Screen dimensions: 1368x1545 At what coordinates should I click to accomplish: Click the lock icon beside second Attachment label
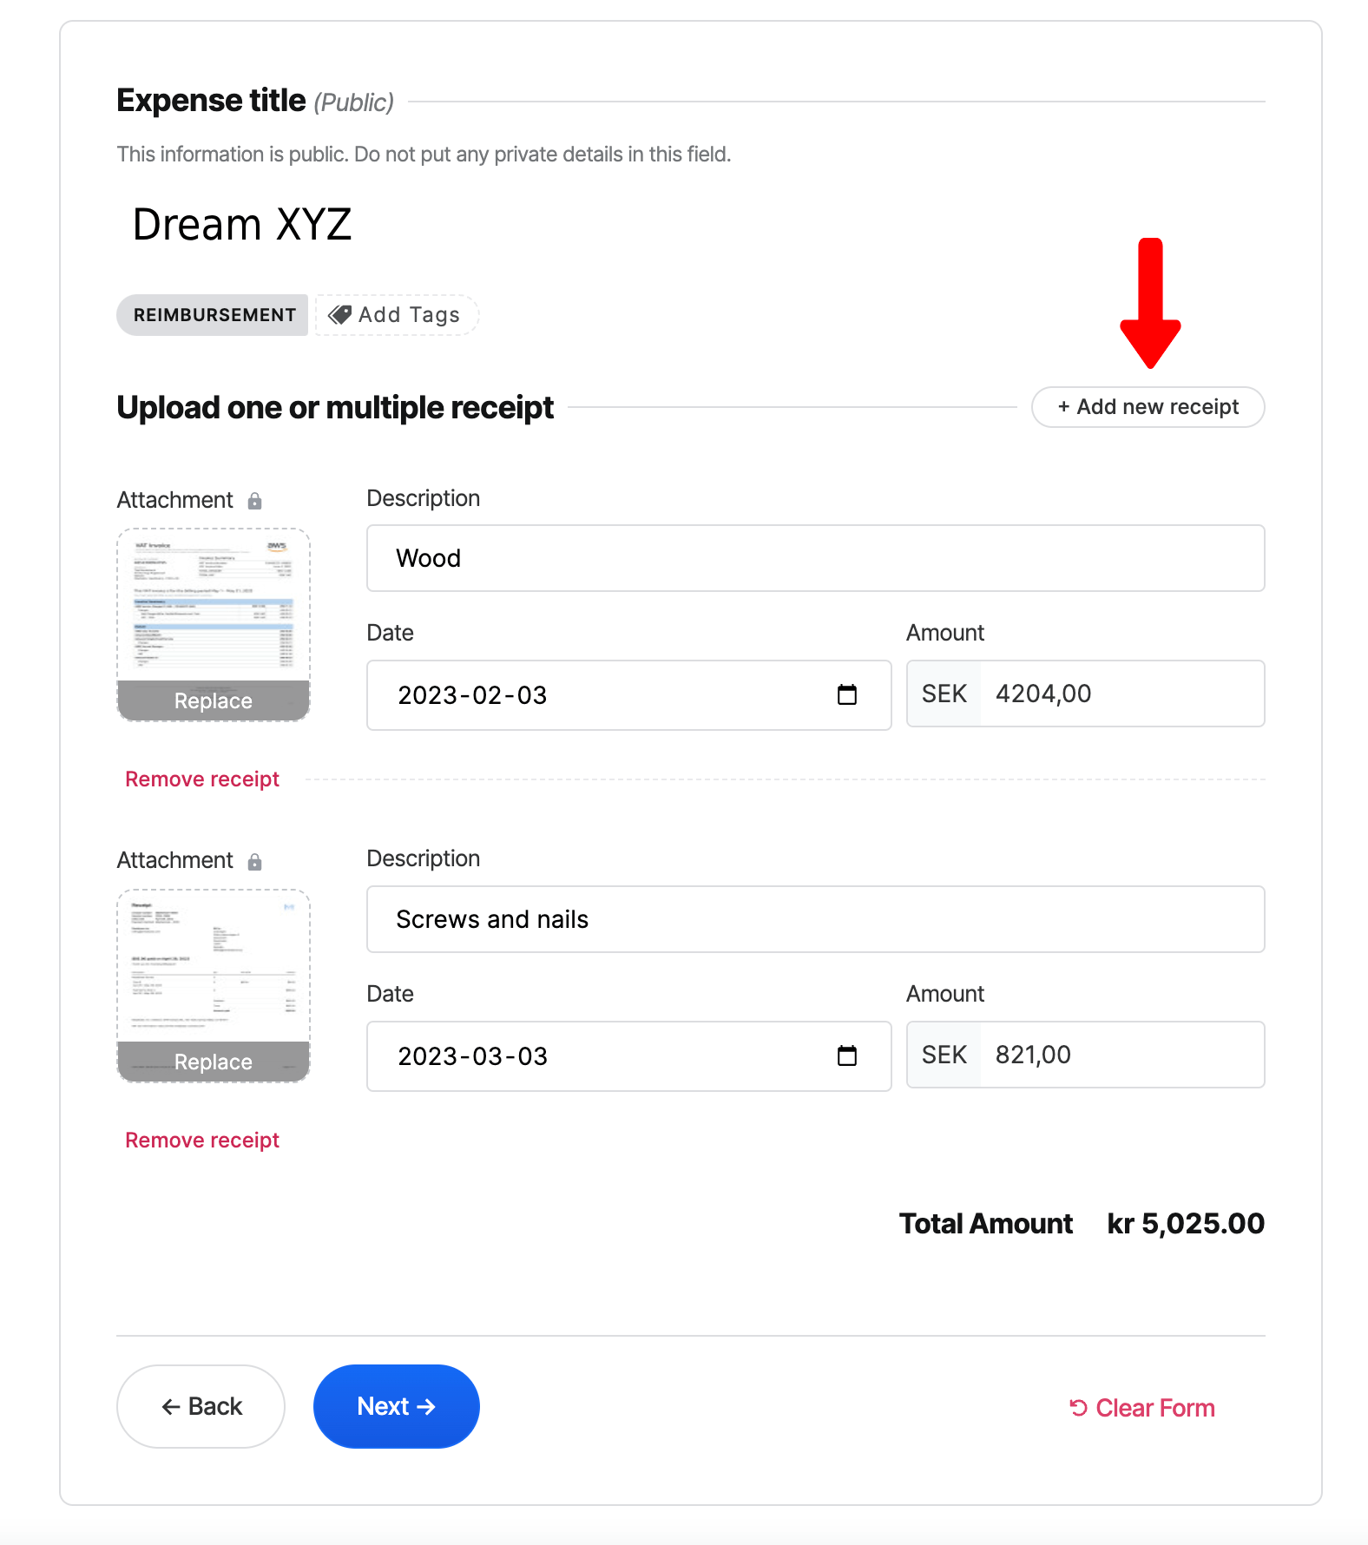pos(254,862)
